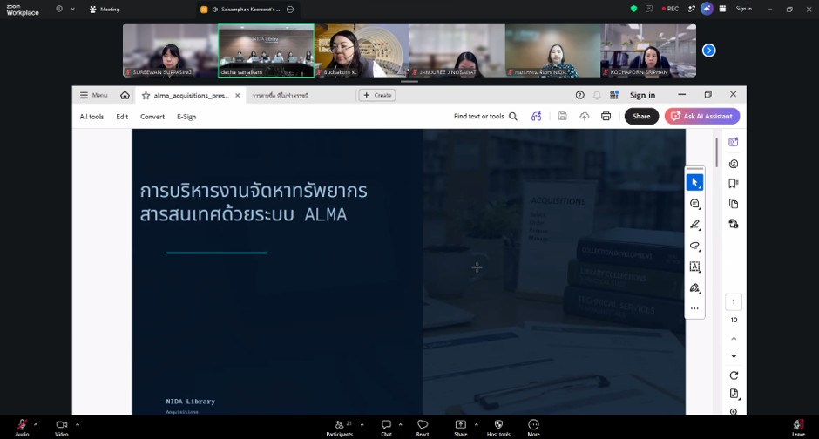Print the document using printer icon
This screenshot has height=439, width=819.
tap(606, 116)
